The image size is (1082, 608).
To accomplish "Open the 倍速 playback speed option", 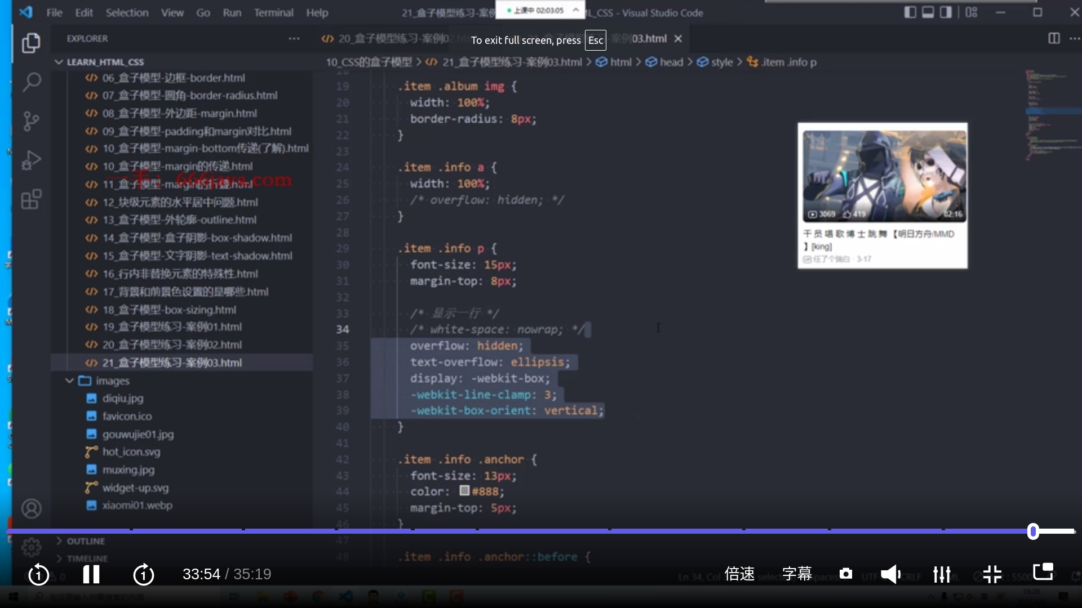I will click(x=739, y=574).
